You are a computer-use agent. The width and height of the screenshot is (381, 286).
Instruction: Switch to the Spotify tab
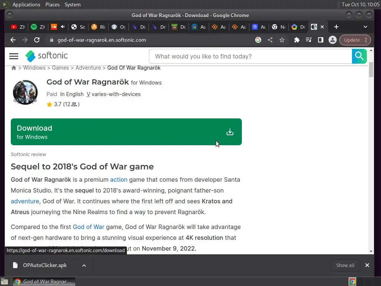click(38, 27)
